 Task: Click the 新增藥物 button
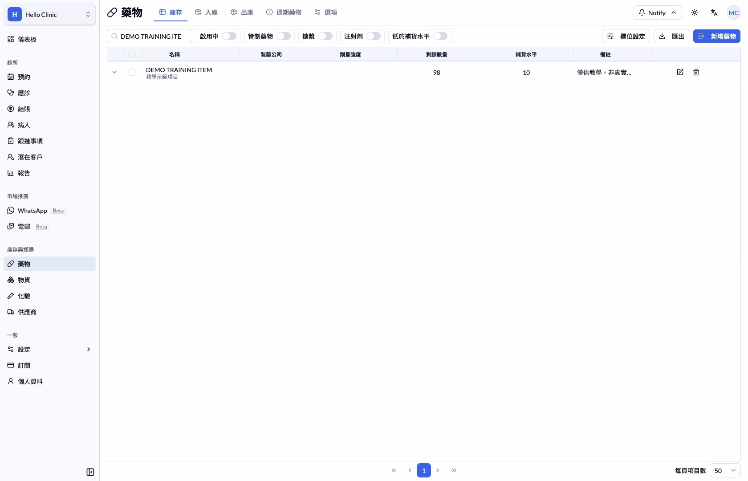coord(717,36)
